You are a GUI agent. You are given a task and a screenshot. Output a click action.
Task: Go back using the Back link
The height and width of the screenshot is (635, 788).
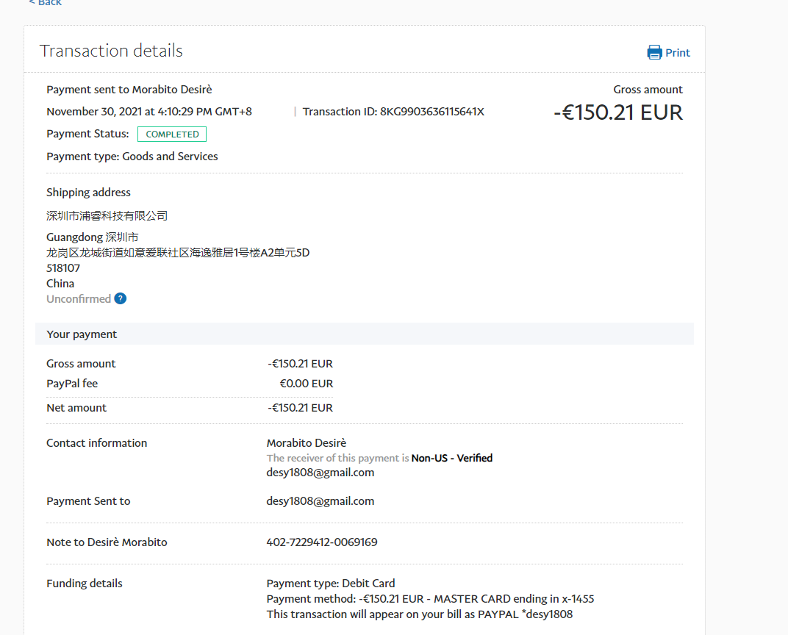click(46, 3)
